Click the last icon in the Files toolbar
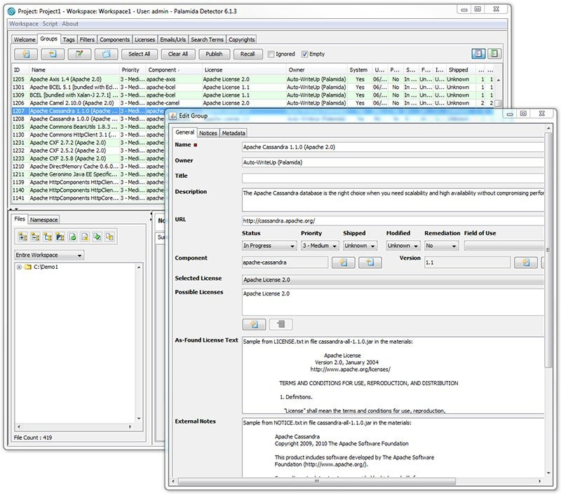Image resolution: width=561 pixels, height=495 pixels. point(109,237)
